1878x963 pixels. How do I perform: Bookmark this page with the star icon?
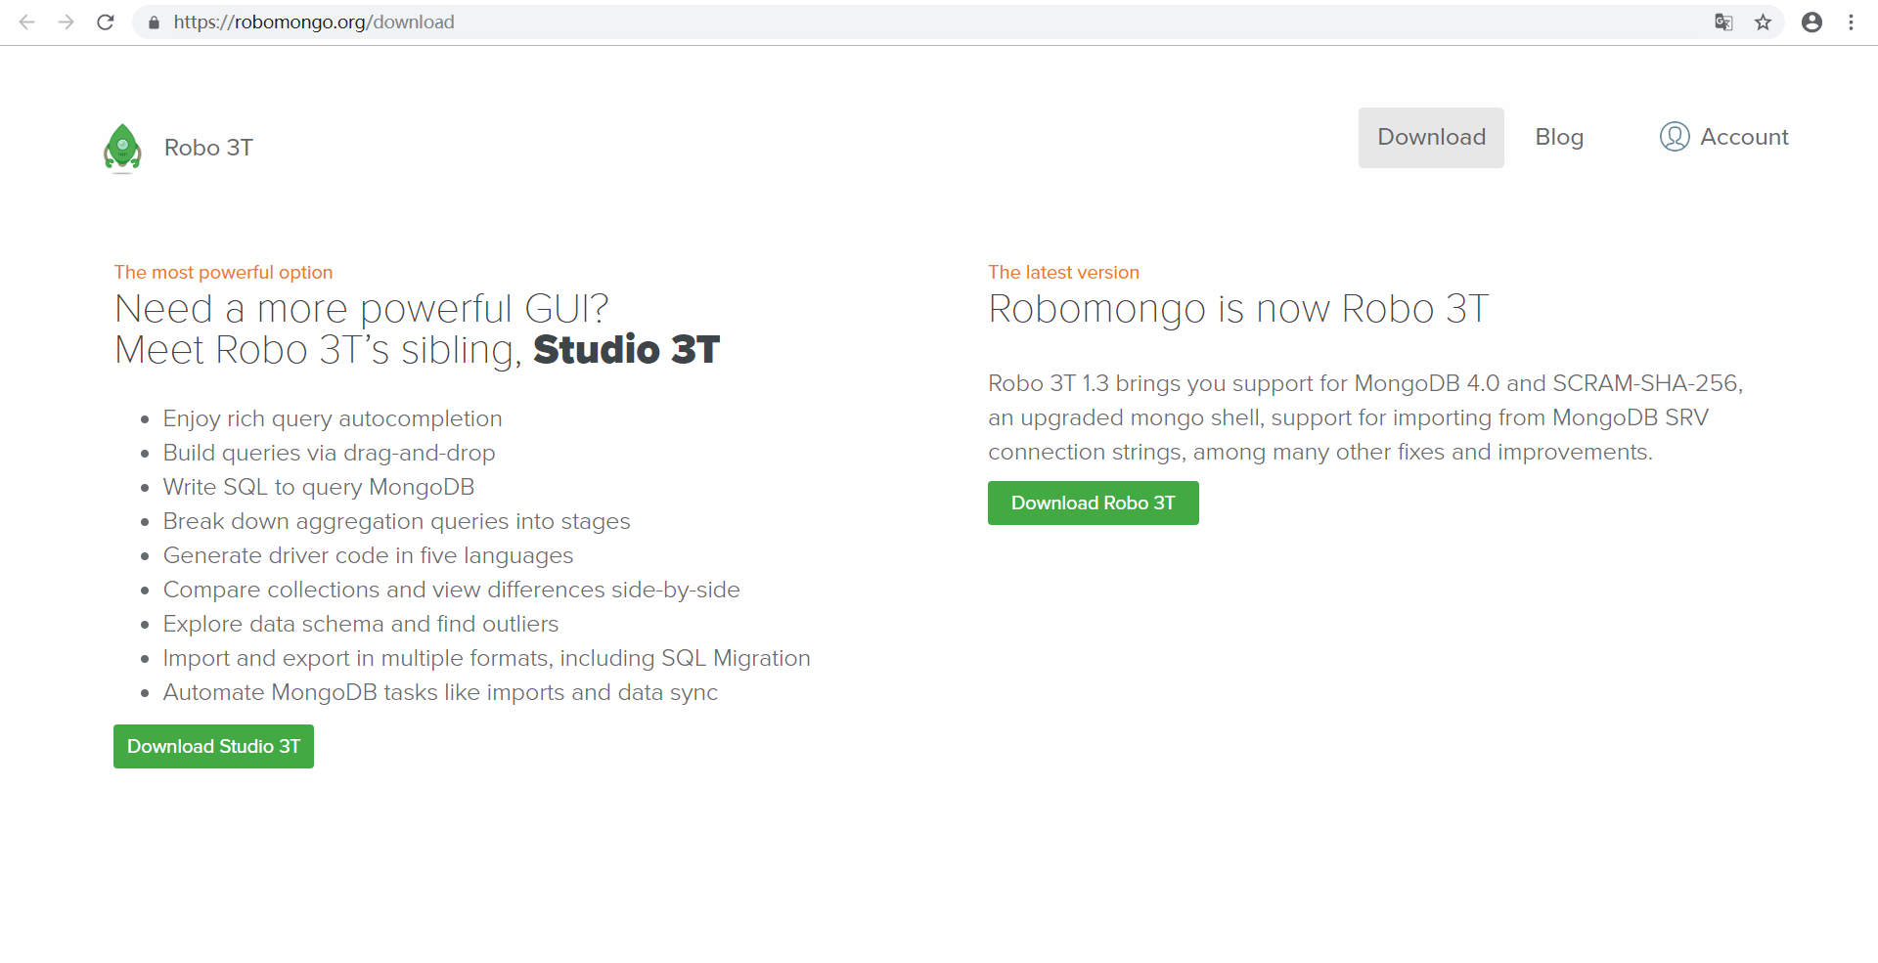click(1763, 22)
